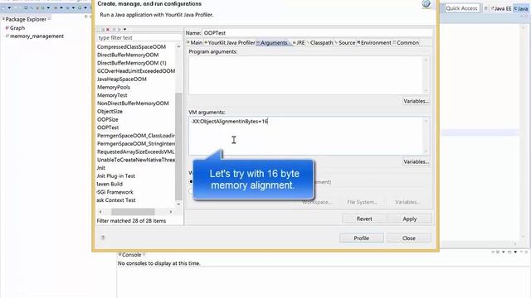Screen dimensions: 531x298
Task: Select memory_management project in Package Explorer
Action: pyautogui.click(x=35, y=36)
